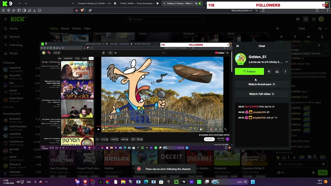
Task: Switch to the channel About tab
Action: pos(65,29)
